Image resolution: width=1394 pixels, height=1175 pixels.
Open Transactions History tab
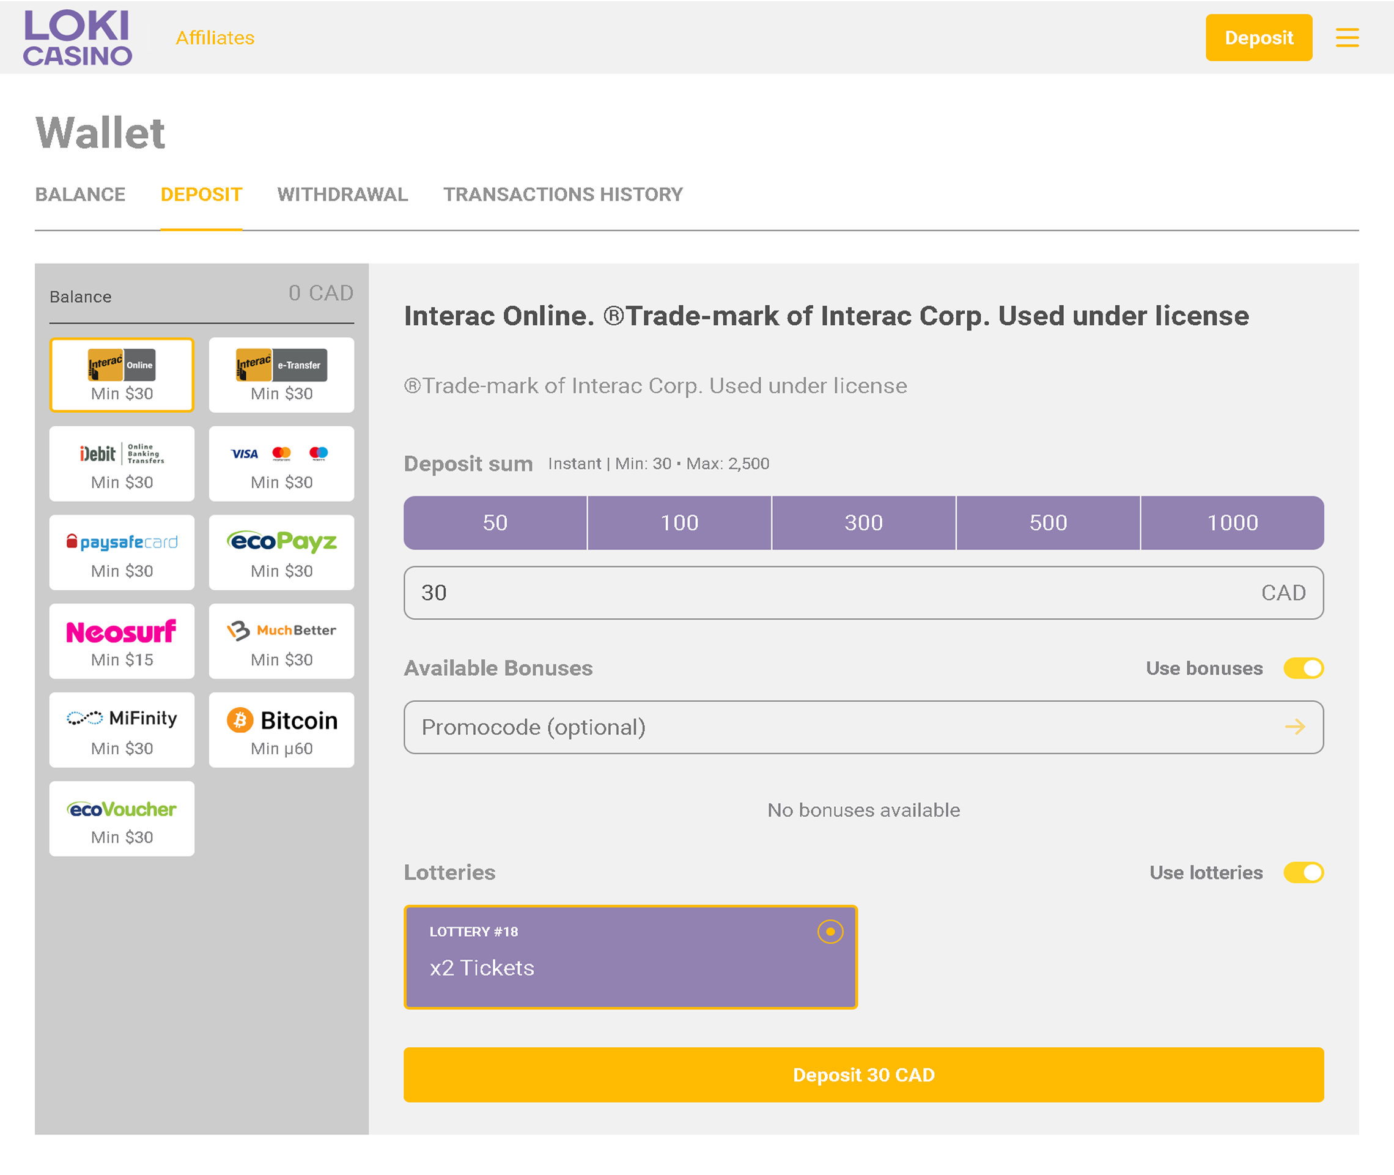coord(563,195)
